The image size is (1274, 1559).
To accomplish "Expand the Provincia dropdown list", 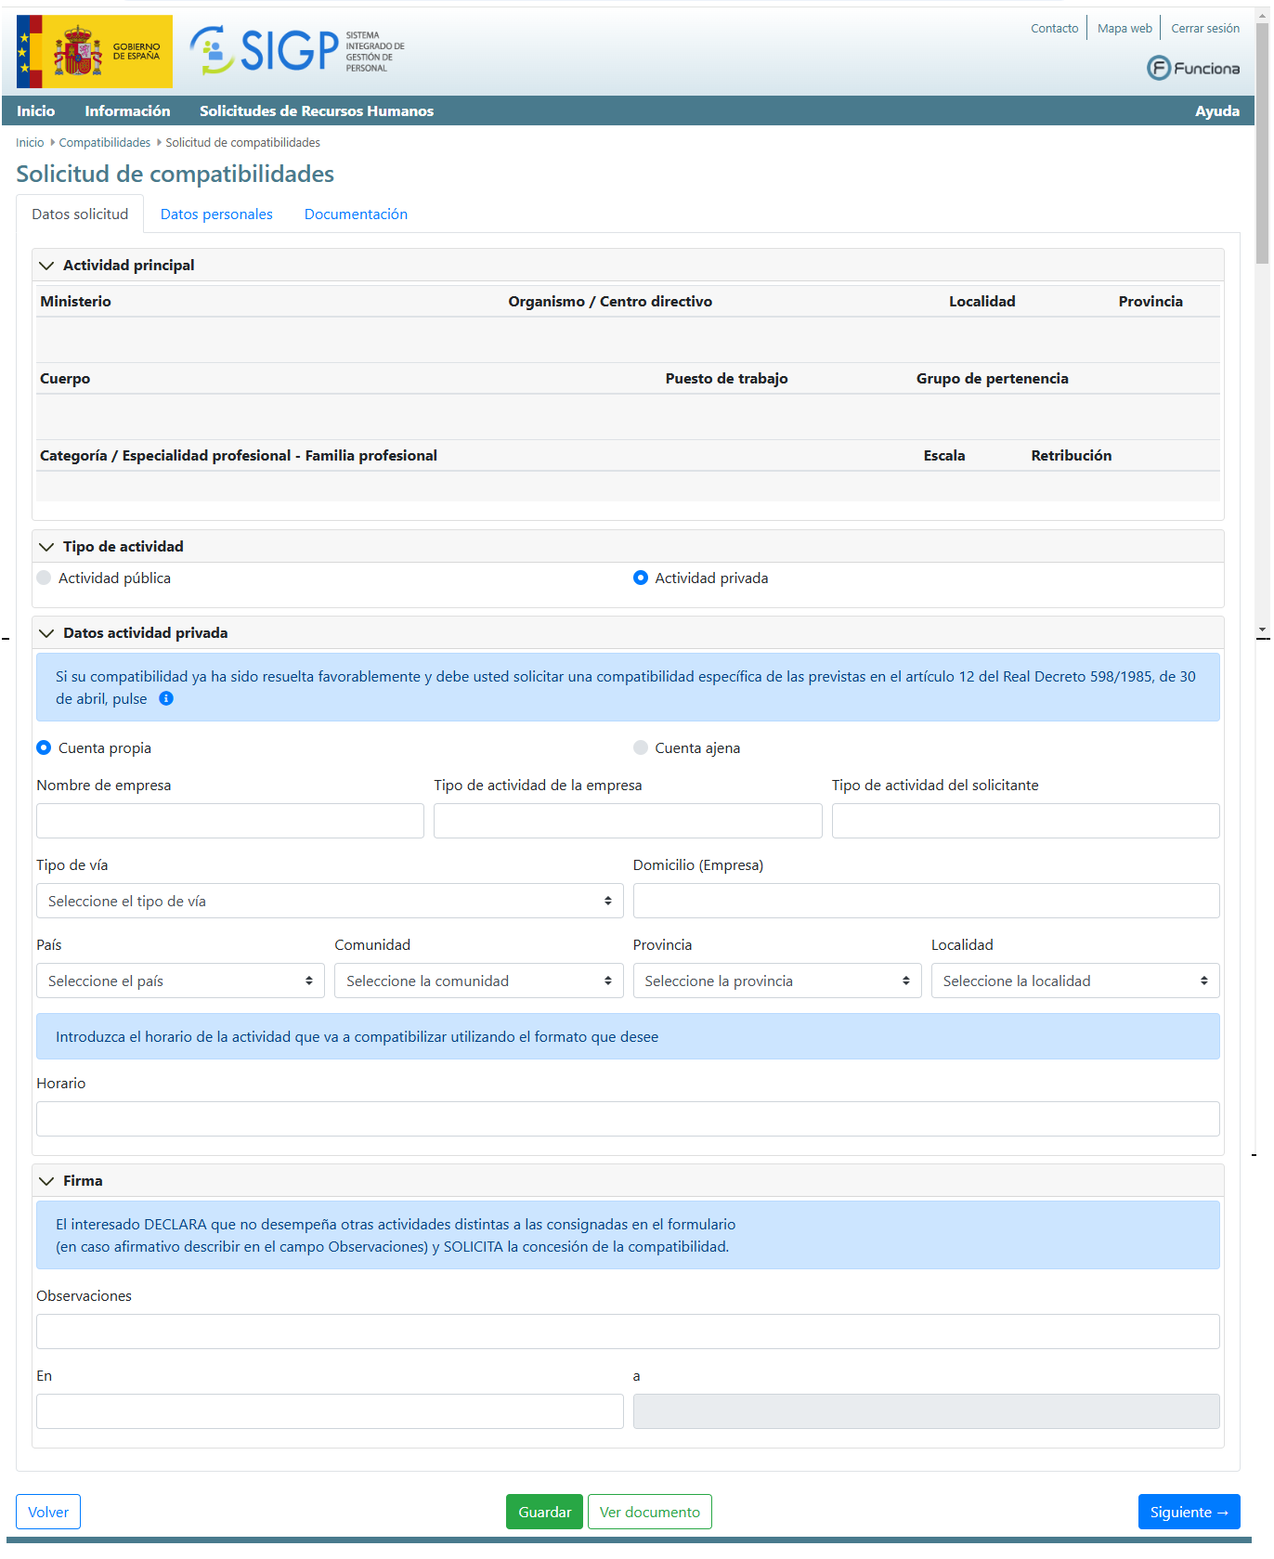I will [x=776, y=981].
